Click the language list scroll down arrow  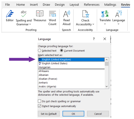[x=107, y=86]
